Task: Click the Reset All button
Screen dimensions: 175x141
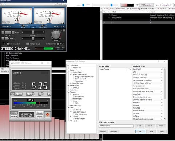Action: tap(14, 117)
